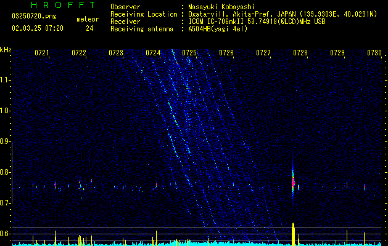Click the HROFFT title text

[x=64, y=5]
